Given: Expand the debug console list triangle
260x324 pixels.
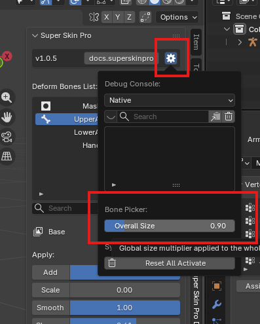Looking at the screenshot, I should click(114, 185).
